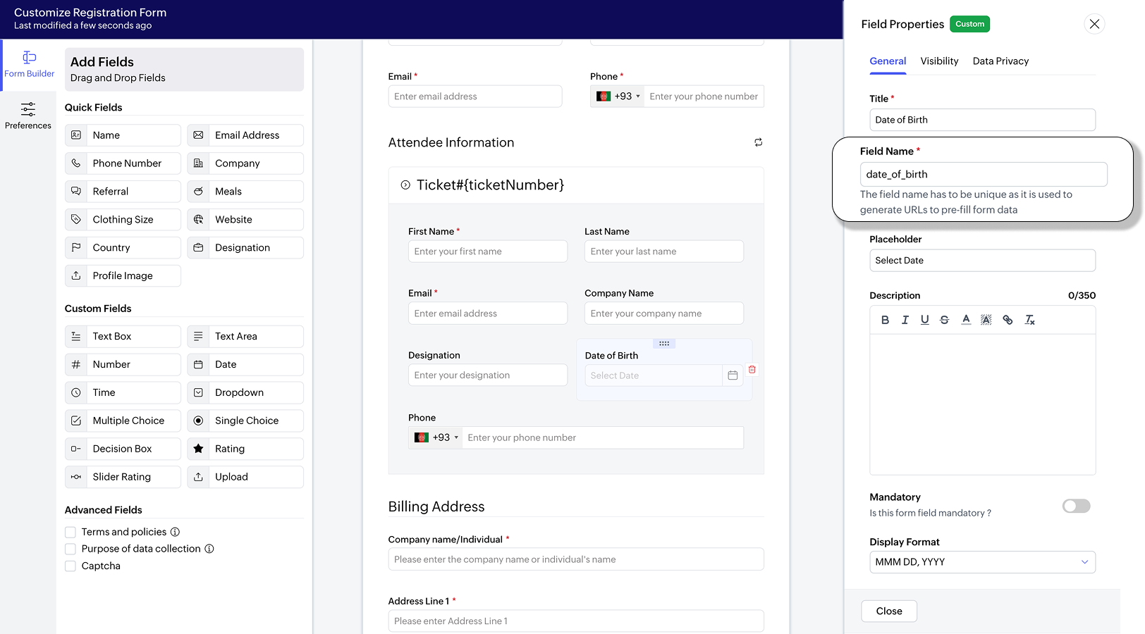Viewport: 1145px width, 634px height.
Task: Switch to the Visibility tab
Action: tap(939, 61)
